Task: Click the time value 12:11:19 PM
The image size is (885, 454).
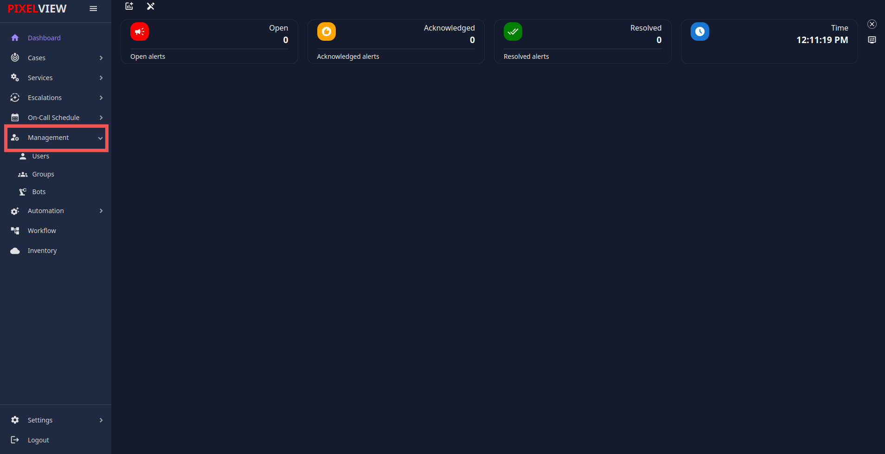Action: coord(822,40)
